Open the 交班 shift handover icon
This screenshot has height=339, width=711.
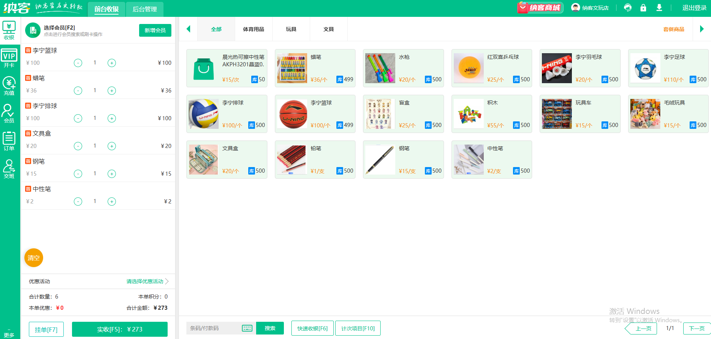[9, 169]
